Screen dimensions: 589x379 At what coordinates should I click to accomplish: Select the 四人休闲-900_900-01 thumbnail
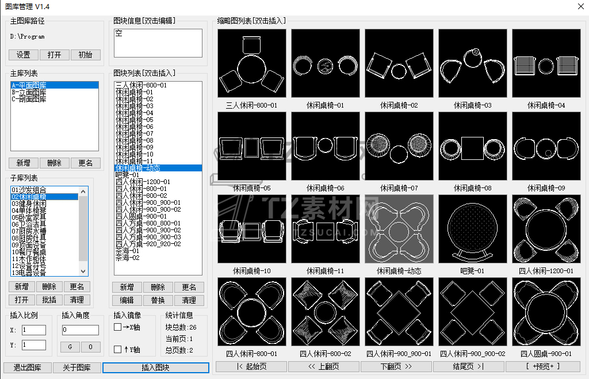pos(399,311)
